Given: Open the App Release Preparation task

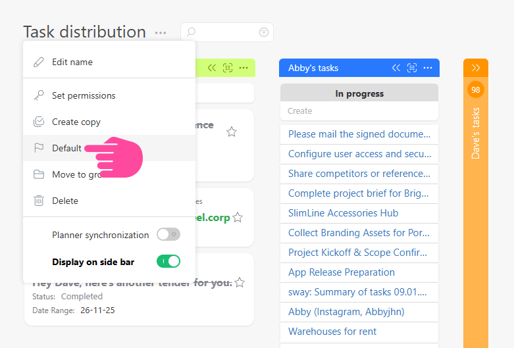Looking at the screenshot, I should click(341, 272).
